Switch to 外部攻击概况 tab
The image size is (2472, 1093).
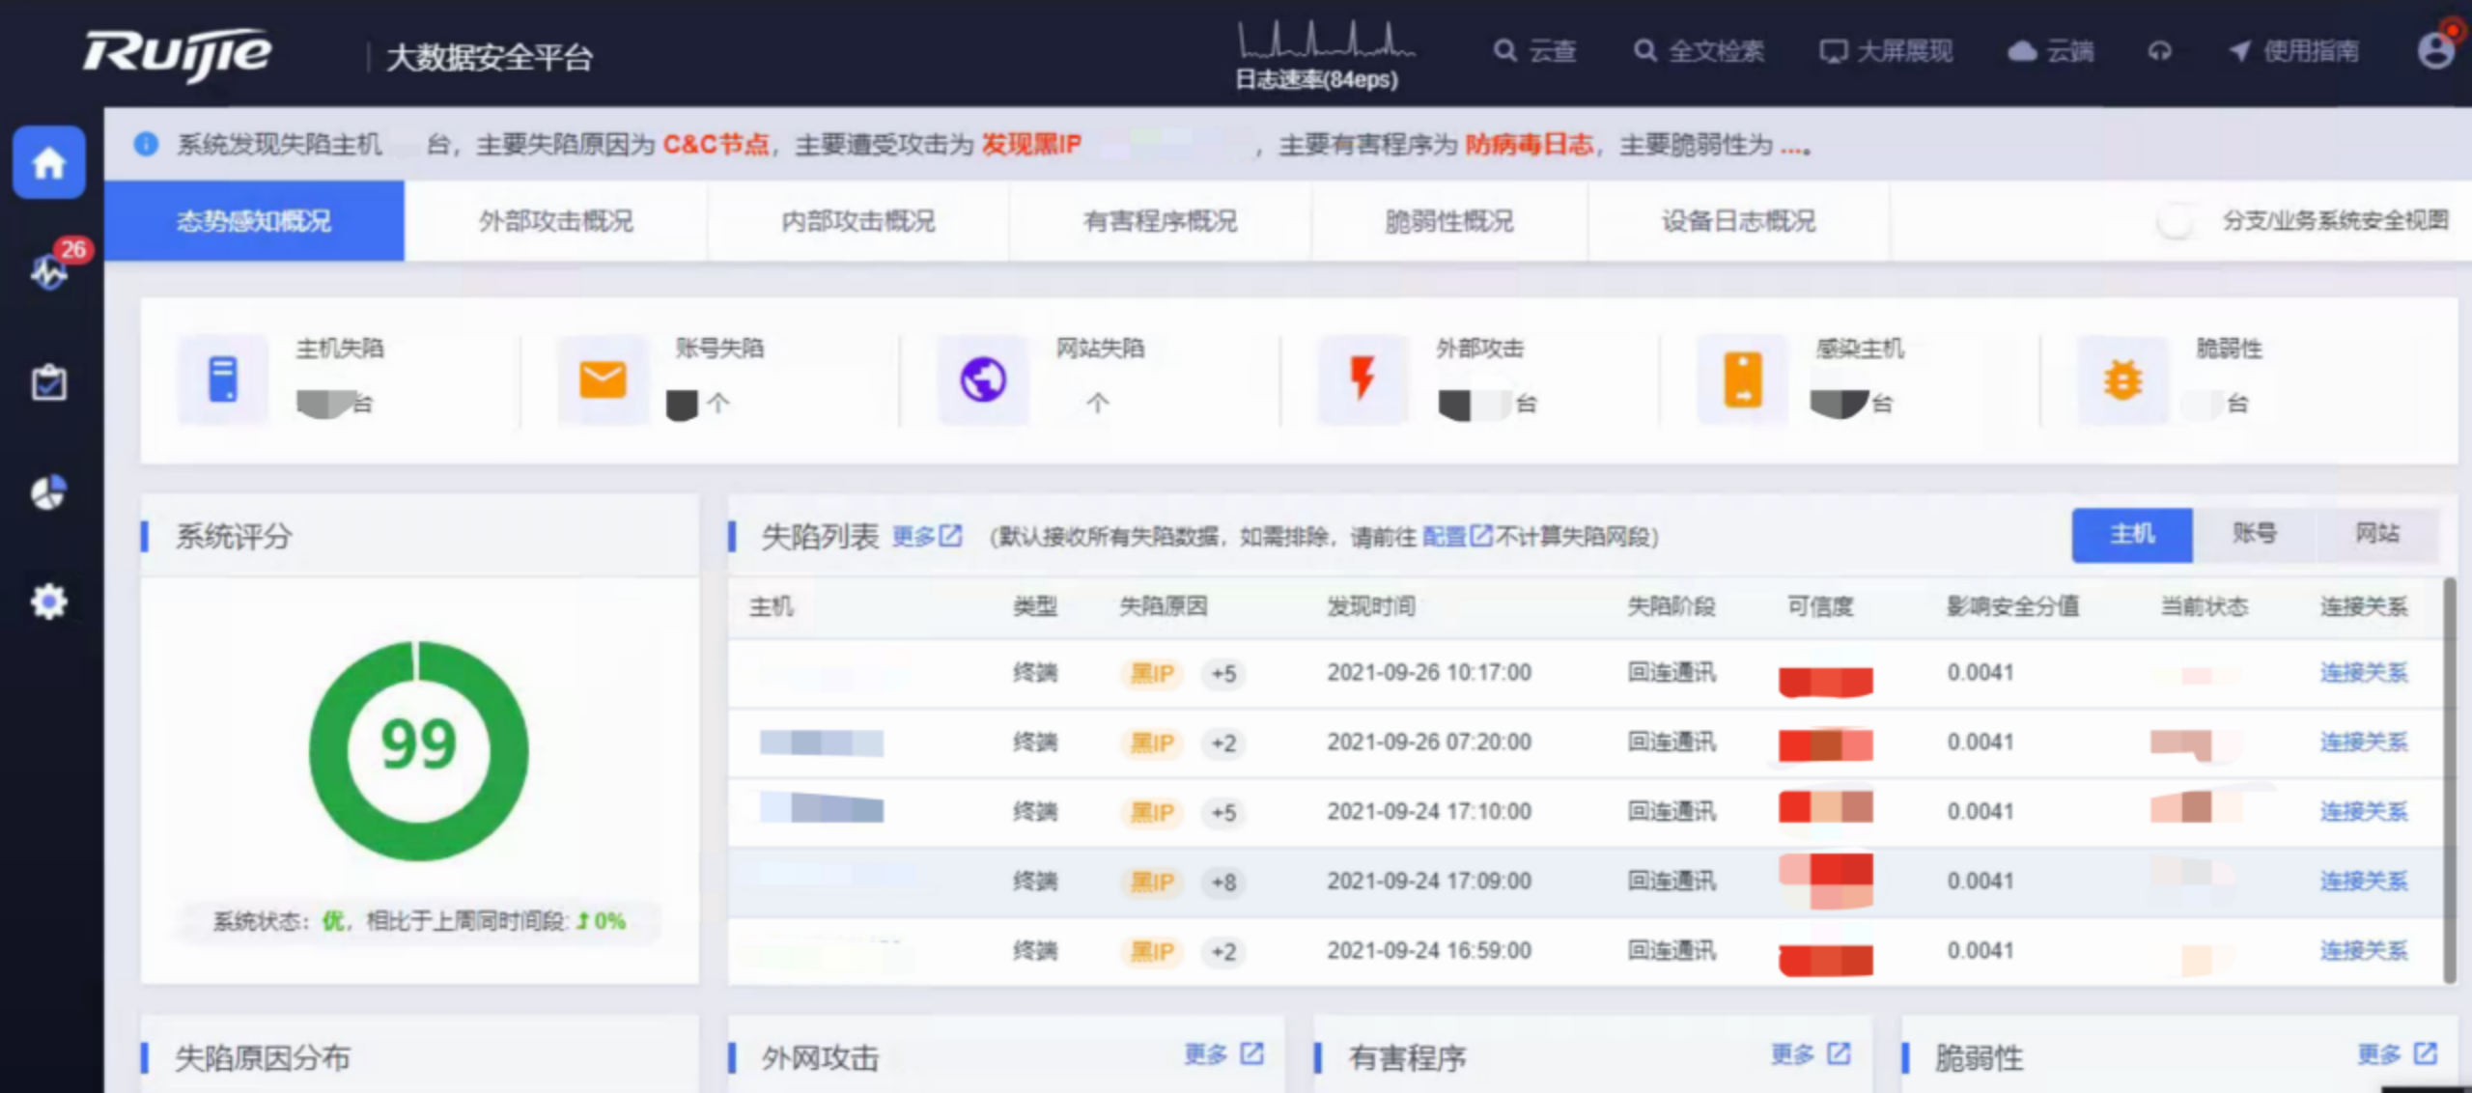[556, 221]
